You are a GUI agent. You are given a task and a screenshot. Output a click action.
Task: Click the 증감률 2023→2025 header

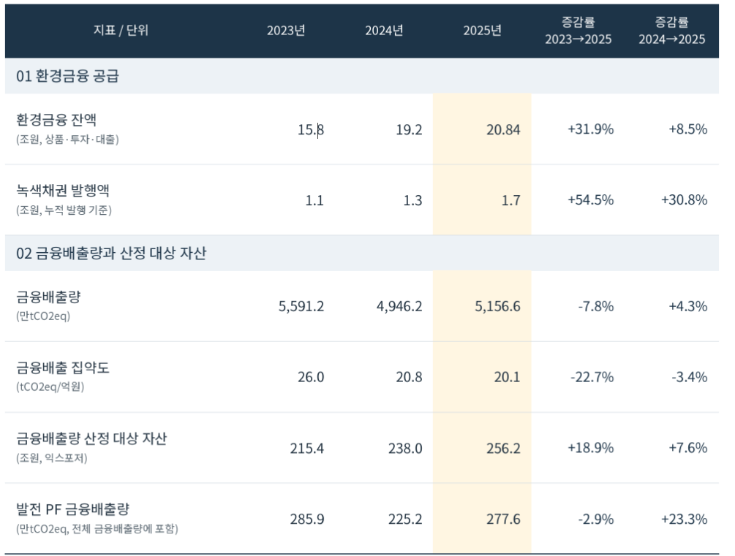point(578,31)
